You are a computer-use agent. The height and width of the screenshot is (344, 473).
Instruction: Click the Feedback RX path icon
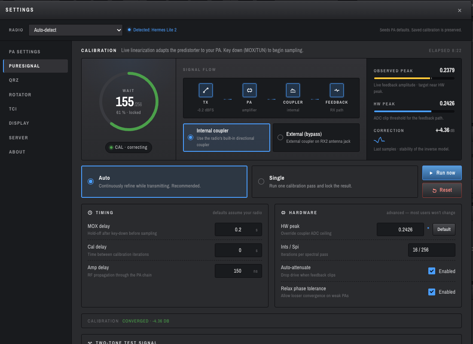tap(337, 90)
